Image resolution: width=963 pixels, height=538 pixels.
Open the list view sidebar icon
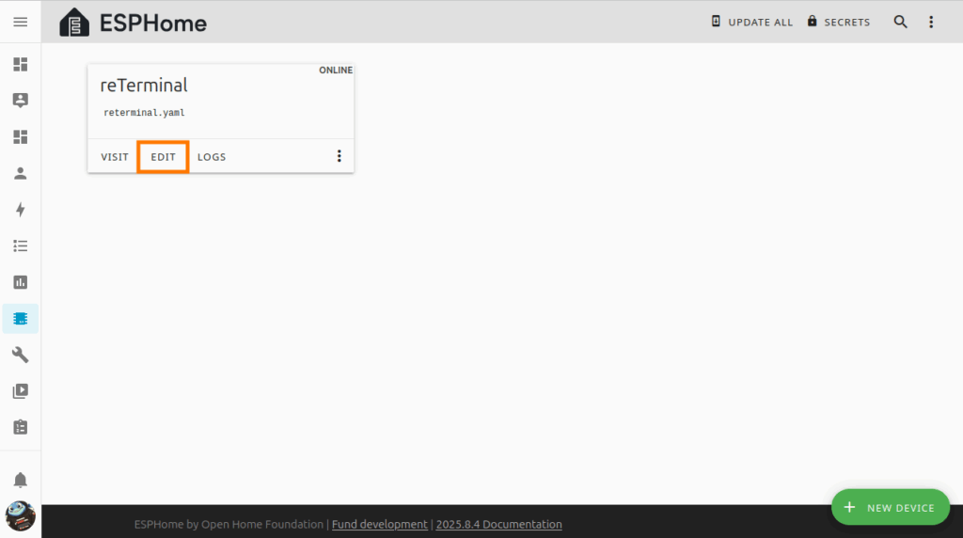pyautogui.click(x=21, y=246)
